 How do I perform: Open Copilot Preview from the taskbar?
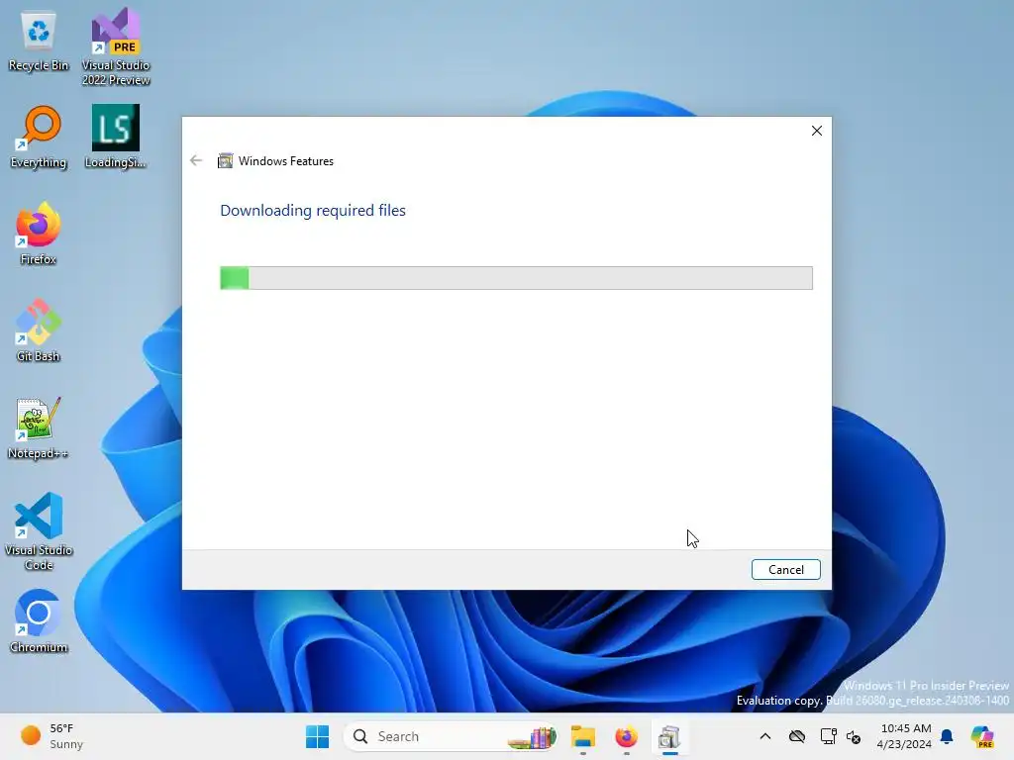pyautogui.click(x=981, y=736)
